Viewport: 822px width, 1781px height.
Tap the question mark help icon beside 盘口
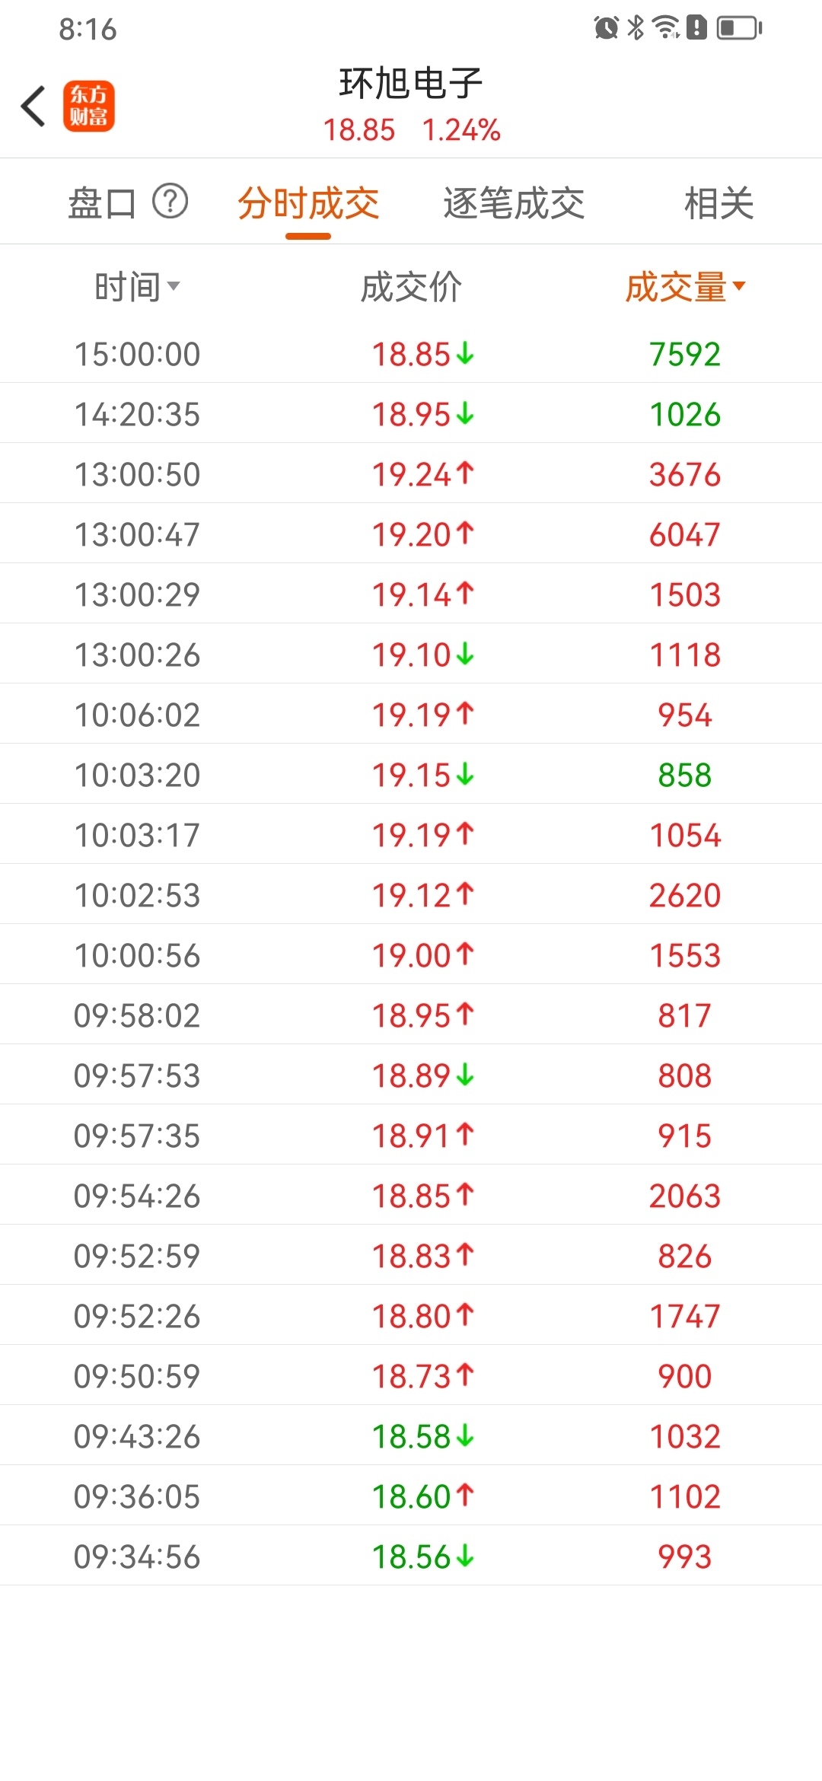point(170,202)
